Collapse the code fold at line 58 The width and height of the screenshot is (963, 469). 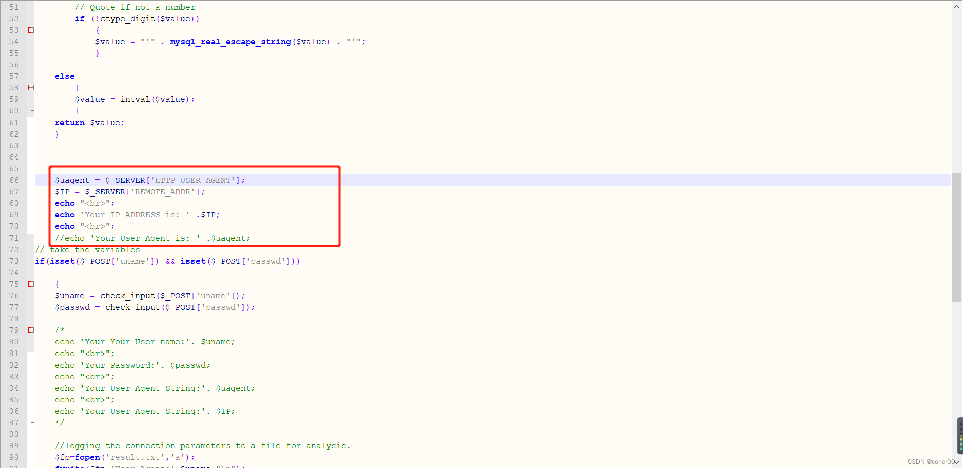[x=31, y=88]
